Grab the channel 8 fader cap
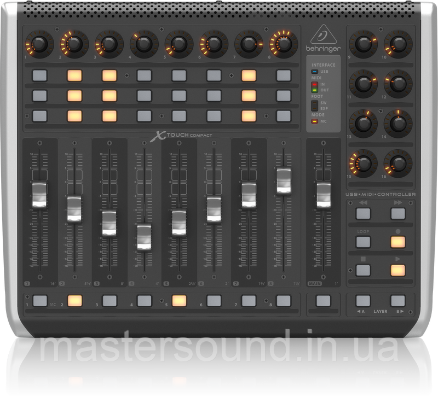 [284, 181]
